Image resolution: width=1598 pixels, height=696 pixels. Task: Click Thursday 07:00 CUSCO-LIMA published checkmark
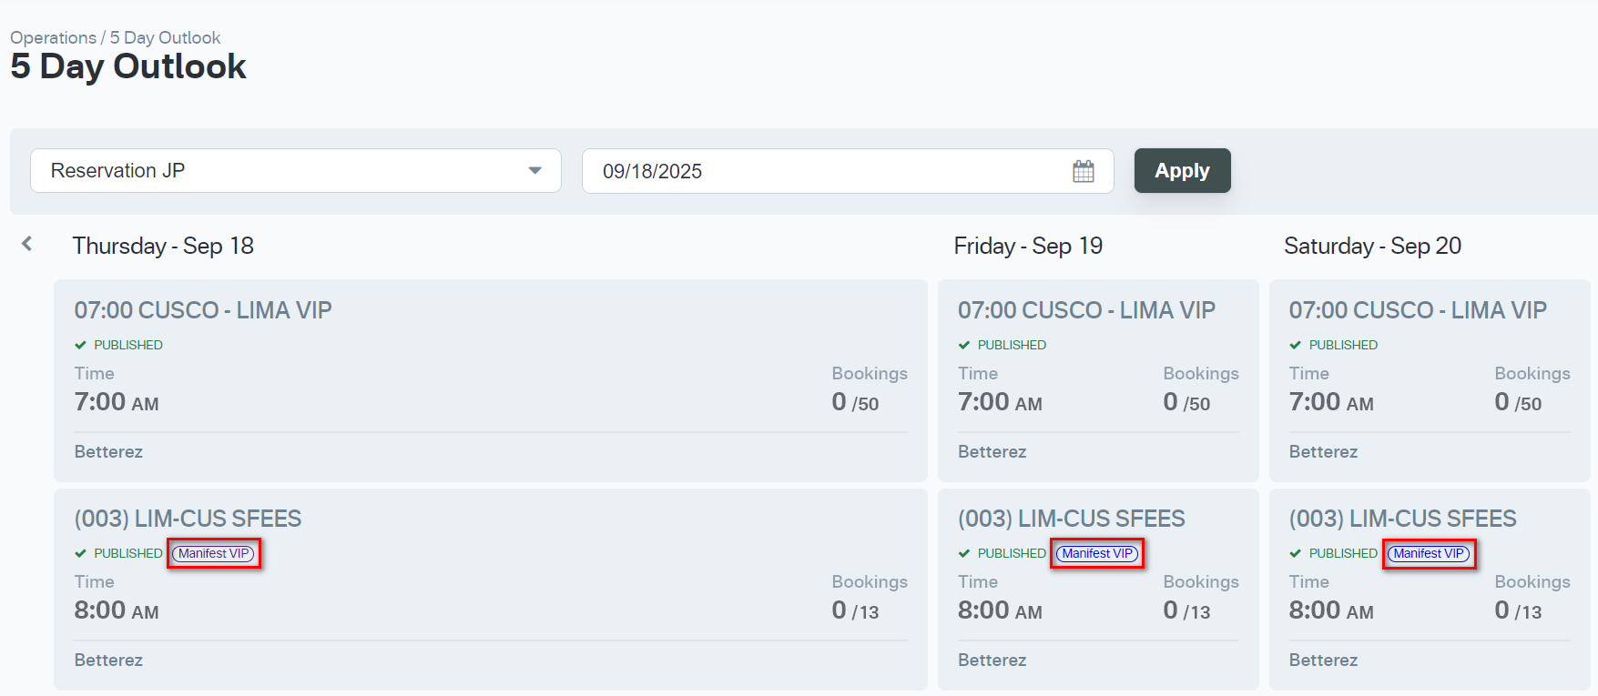80,345
